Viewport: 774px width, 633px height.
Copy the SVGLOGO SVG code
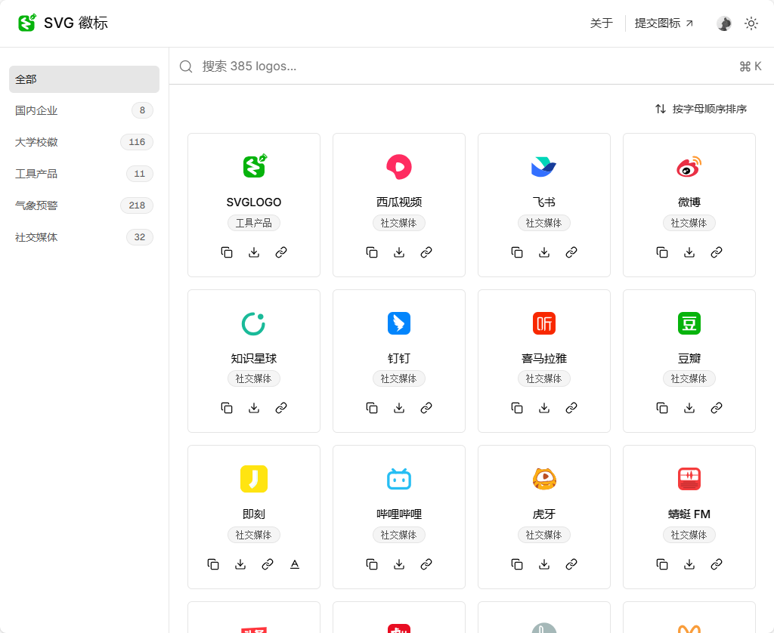pyautogui.click(x=227, y=252)
